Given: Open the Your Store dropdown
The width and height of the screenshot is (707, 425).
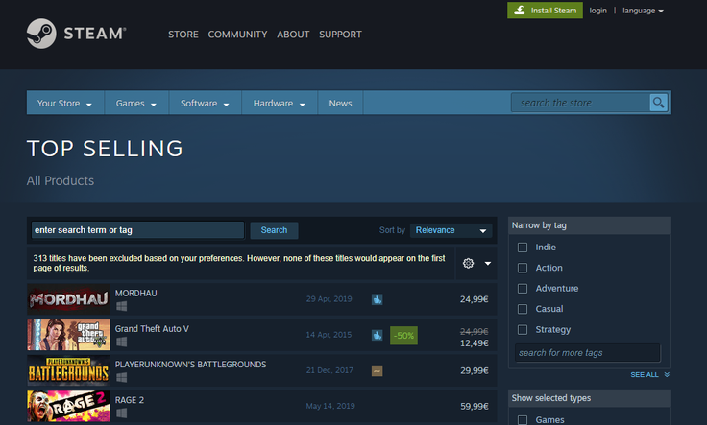Looking at the screenshot, I should (x=65, y=103).
